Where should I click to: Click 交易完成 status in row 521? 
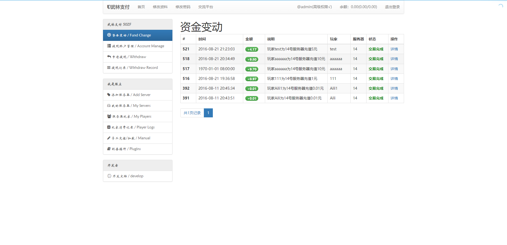tap(376, 49)
